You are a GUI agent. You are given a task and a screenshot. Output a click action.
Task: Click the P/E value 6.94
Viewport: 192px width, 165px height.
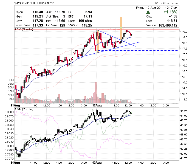89,12
